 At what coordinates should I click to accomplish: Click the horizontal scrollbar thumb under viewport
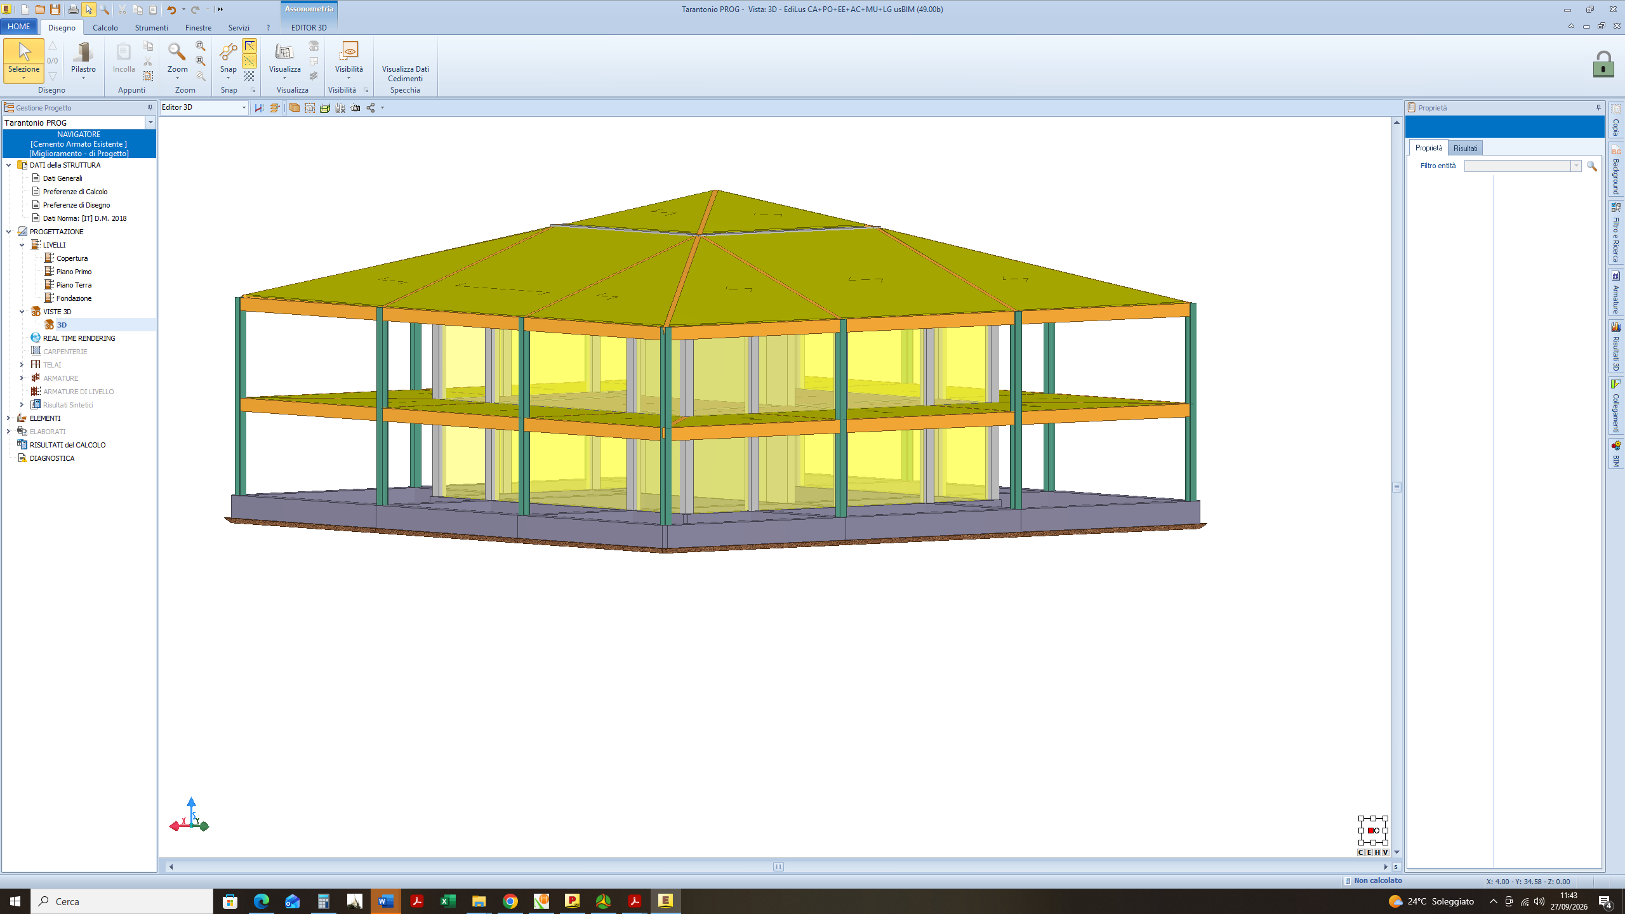click(778, 866)
